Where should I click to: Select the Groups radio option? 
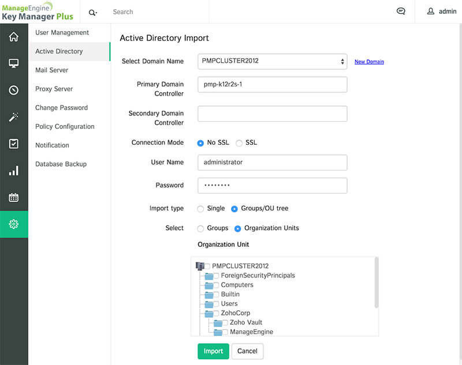pos(200,228)
